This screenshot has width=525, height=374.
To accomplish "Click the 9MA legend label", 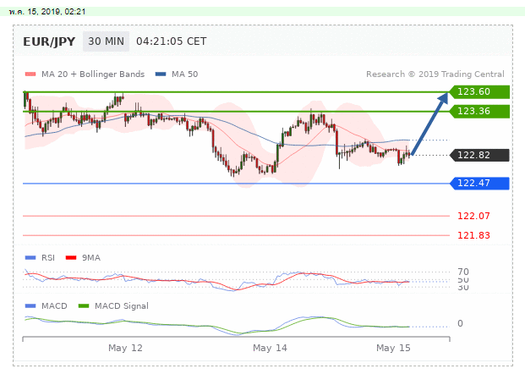I will [x=91, y=258].
